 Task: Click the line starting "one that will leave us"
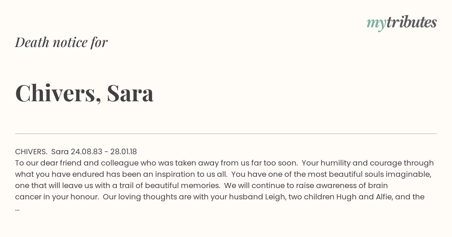202,185
